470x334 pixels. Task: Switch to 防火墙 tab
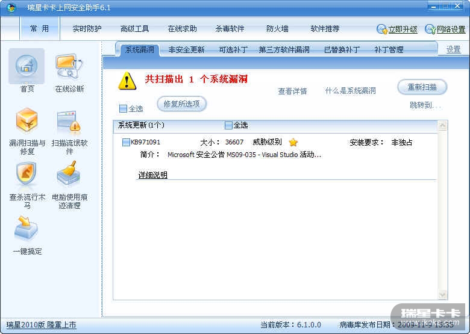click(277, 29)
